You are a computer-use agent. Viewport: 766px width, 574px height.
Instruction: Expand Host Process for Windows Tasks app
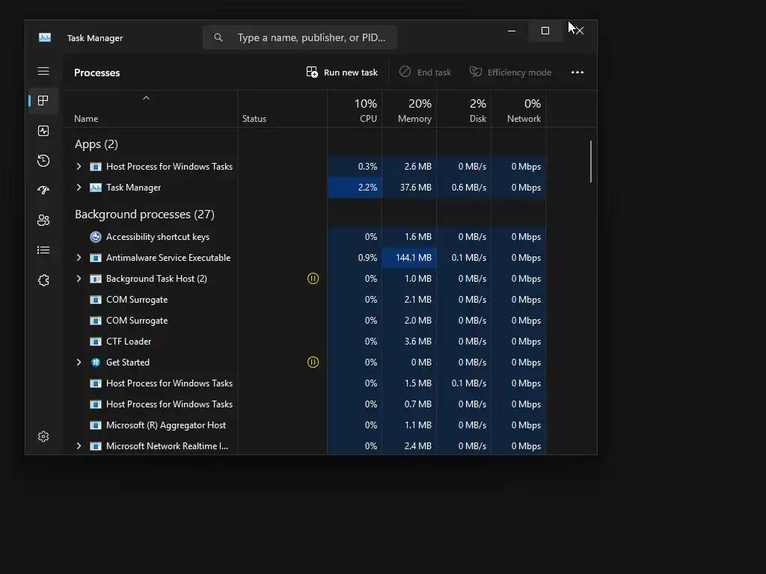pos(79,167)
